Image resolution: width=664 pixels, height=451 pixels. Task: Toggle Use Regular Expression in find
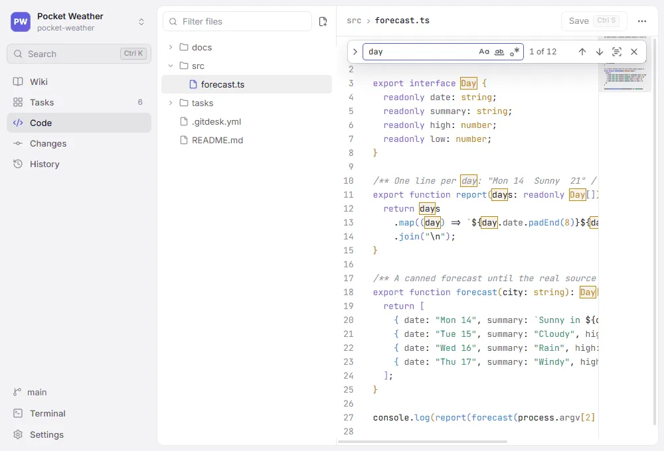515,52
